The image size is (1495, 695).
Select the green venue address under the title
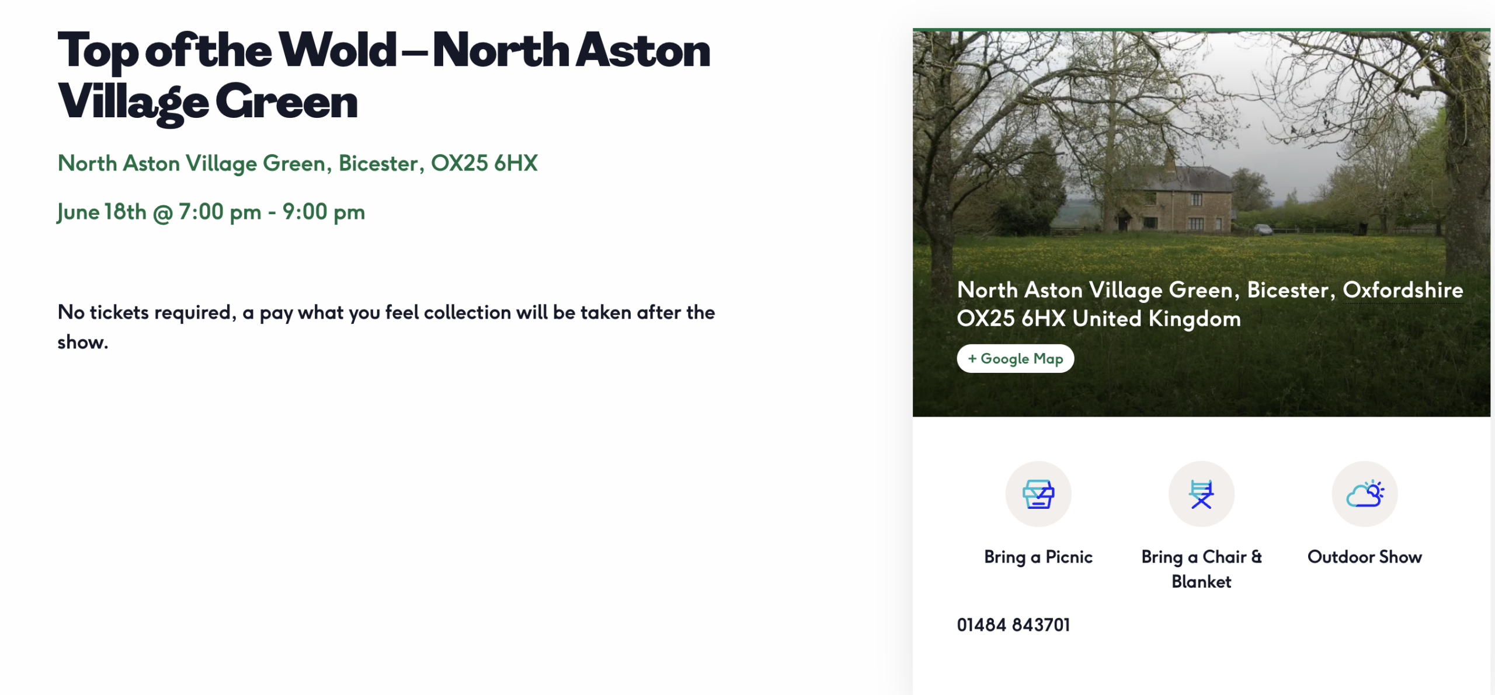297,163
